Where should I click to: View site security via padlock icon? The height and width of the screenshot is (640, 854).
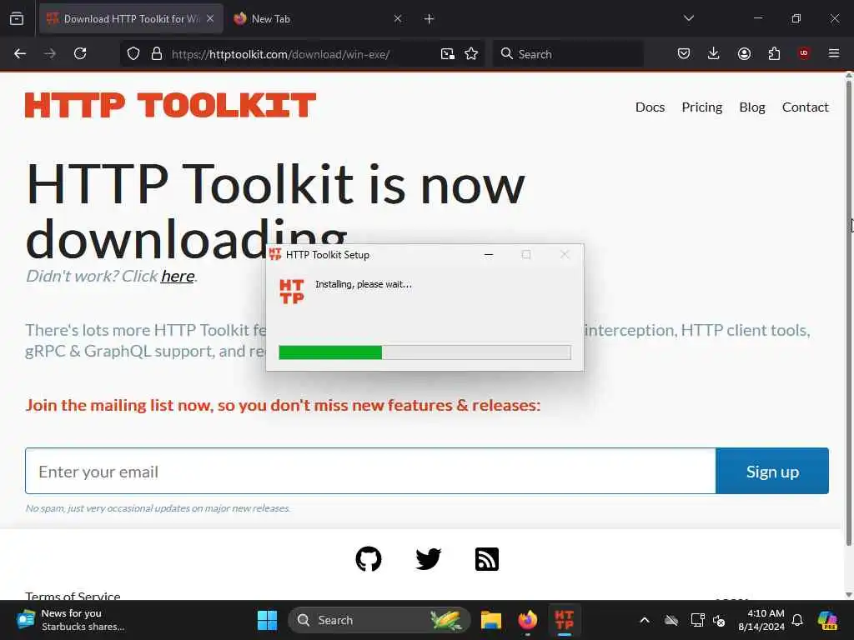click(157, 54)
